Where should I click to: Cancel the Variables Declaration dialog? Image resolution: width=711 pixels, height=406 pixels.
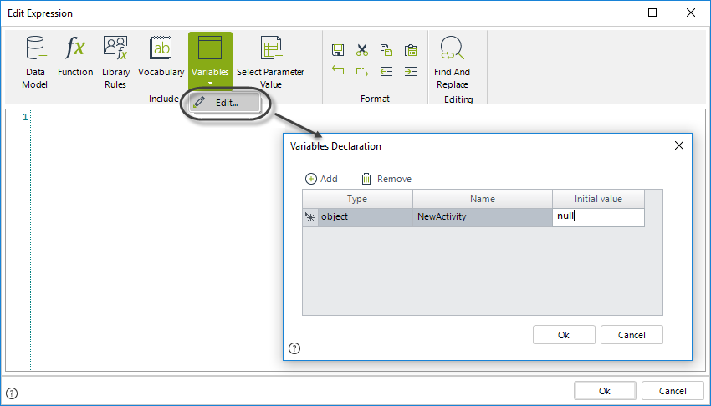click(x=632, y=335)
